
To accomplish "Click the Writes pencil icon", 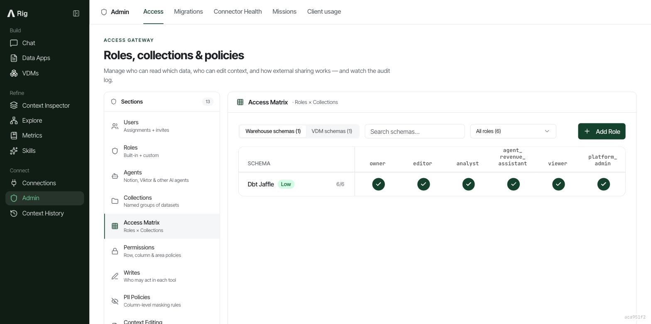I will coord(115,276).
